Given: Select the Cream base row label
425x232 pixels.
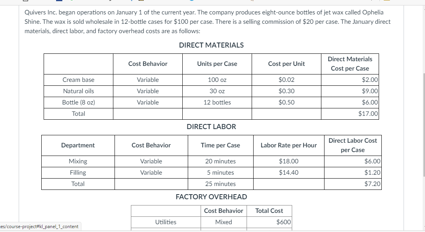Looking at the screenshot, I should (78, 80).
